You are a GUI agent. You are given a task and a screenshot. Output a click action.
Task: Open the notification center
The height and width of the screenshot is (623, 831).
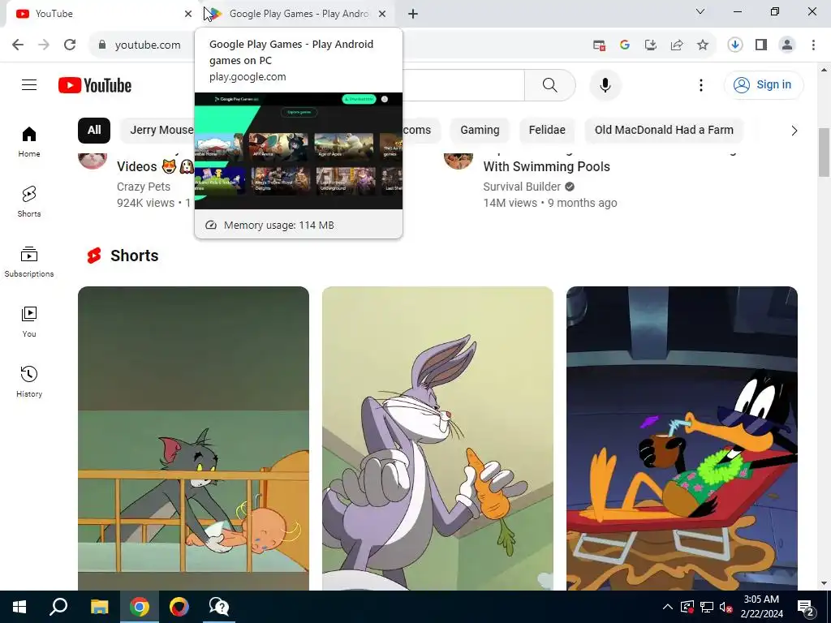coord(806,607)
